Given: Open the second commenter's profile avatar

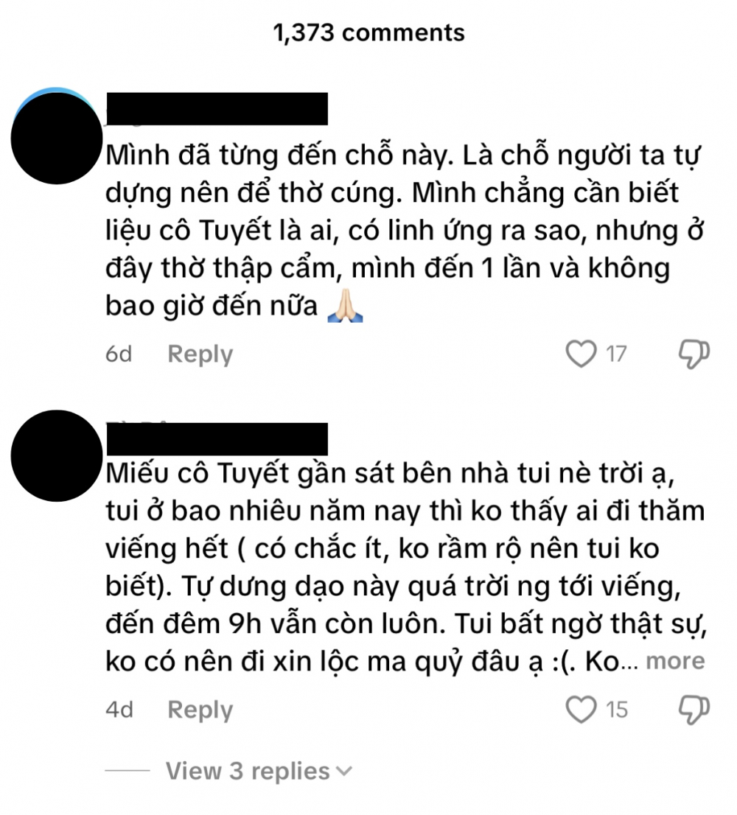Looking at the screenshot, I should point(57,456).
